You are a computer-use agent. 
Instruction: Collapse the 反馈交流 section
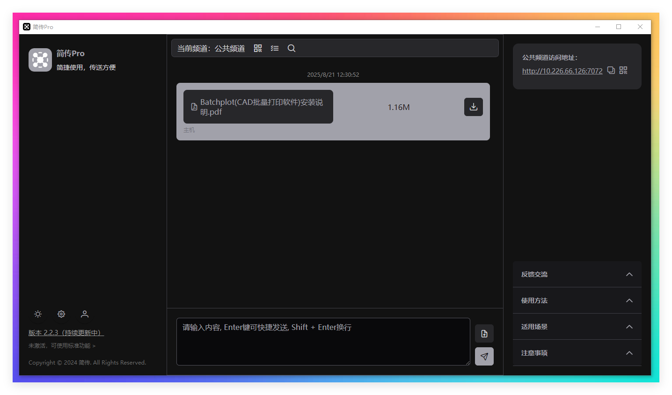pyautogui.click(x=629, y=274)
